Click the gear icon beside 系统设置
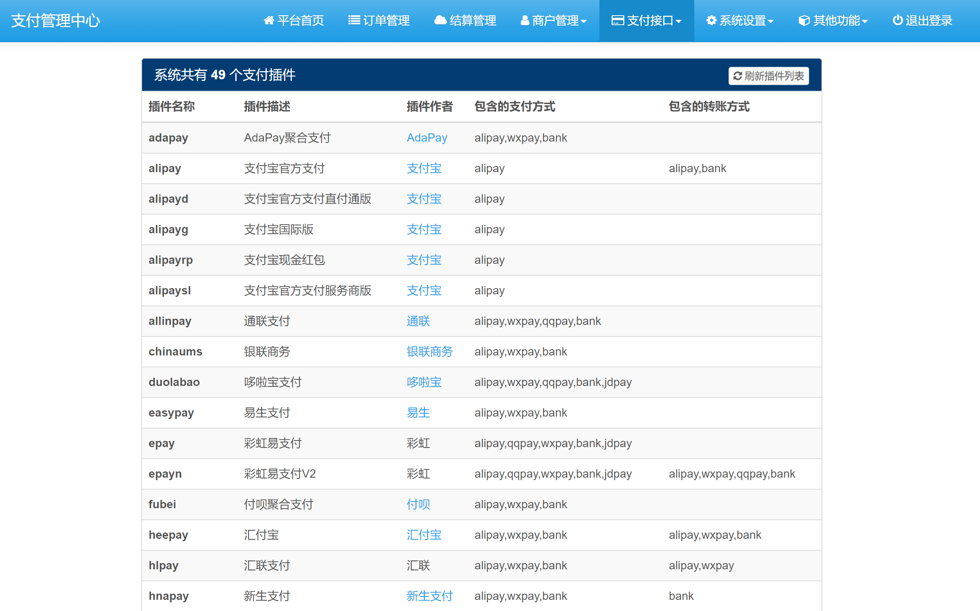This screenshot has width=980, height=611. (x=711, y=20)
